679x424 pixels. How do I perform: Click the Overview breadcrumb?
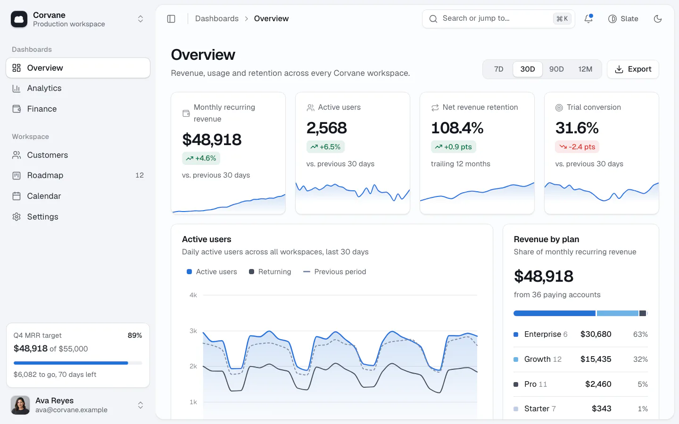[x=271, y=19]
